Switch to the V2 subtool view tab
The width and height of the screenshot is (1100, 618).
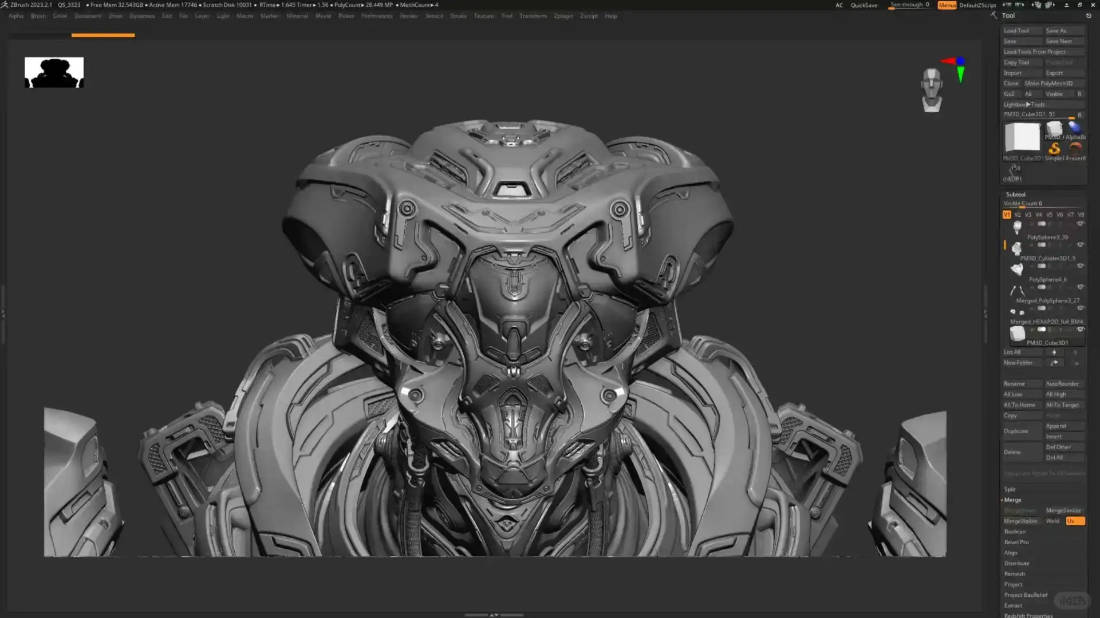(1018, 215)
